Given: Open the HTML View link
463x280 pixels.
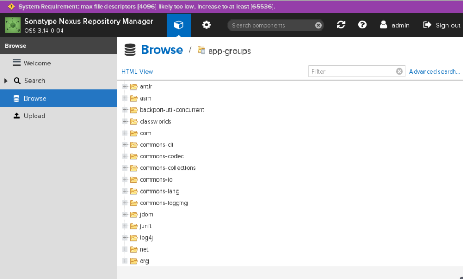Looking at the screenshot, I should [x=137, y=72].
